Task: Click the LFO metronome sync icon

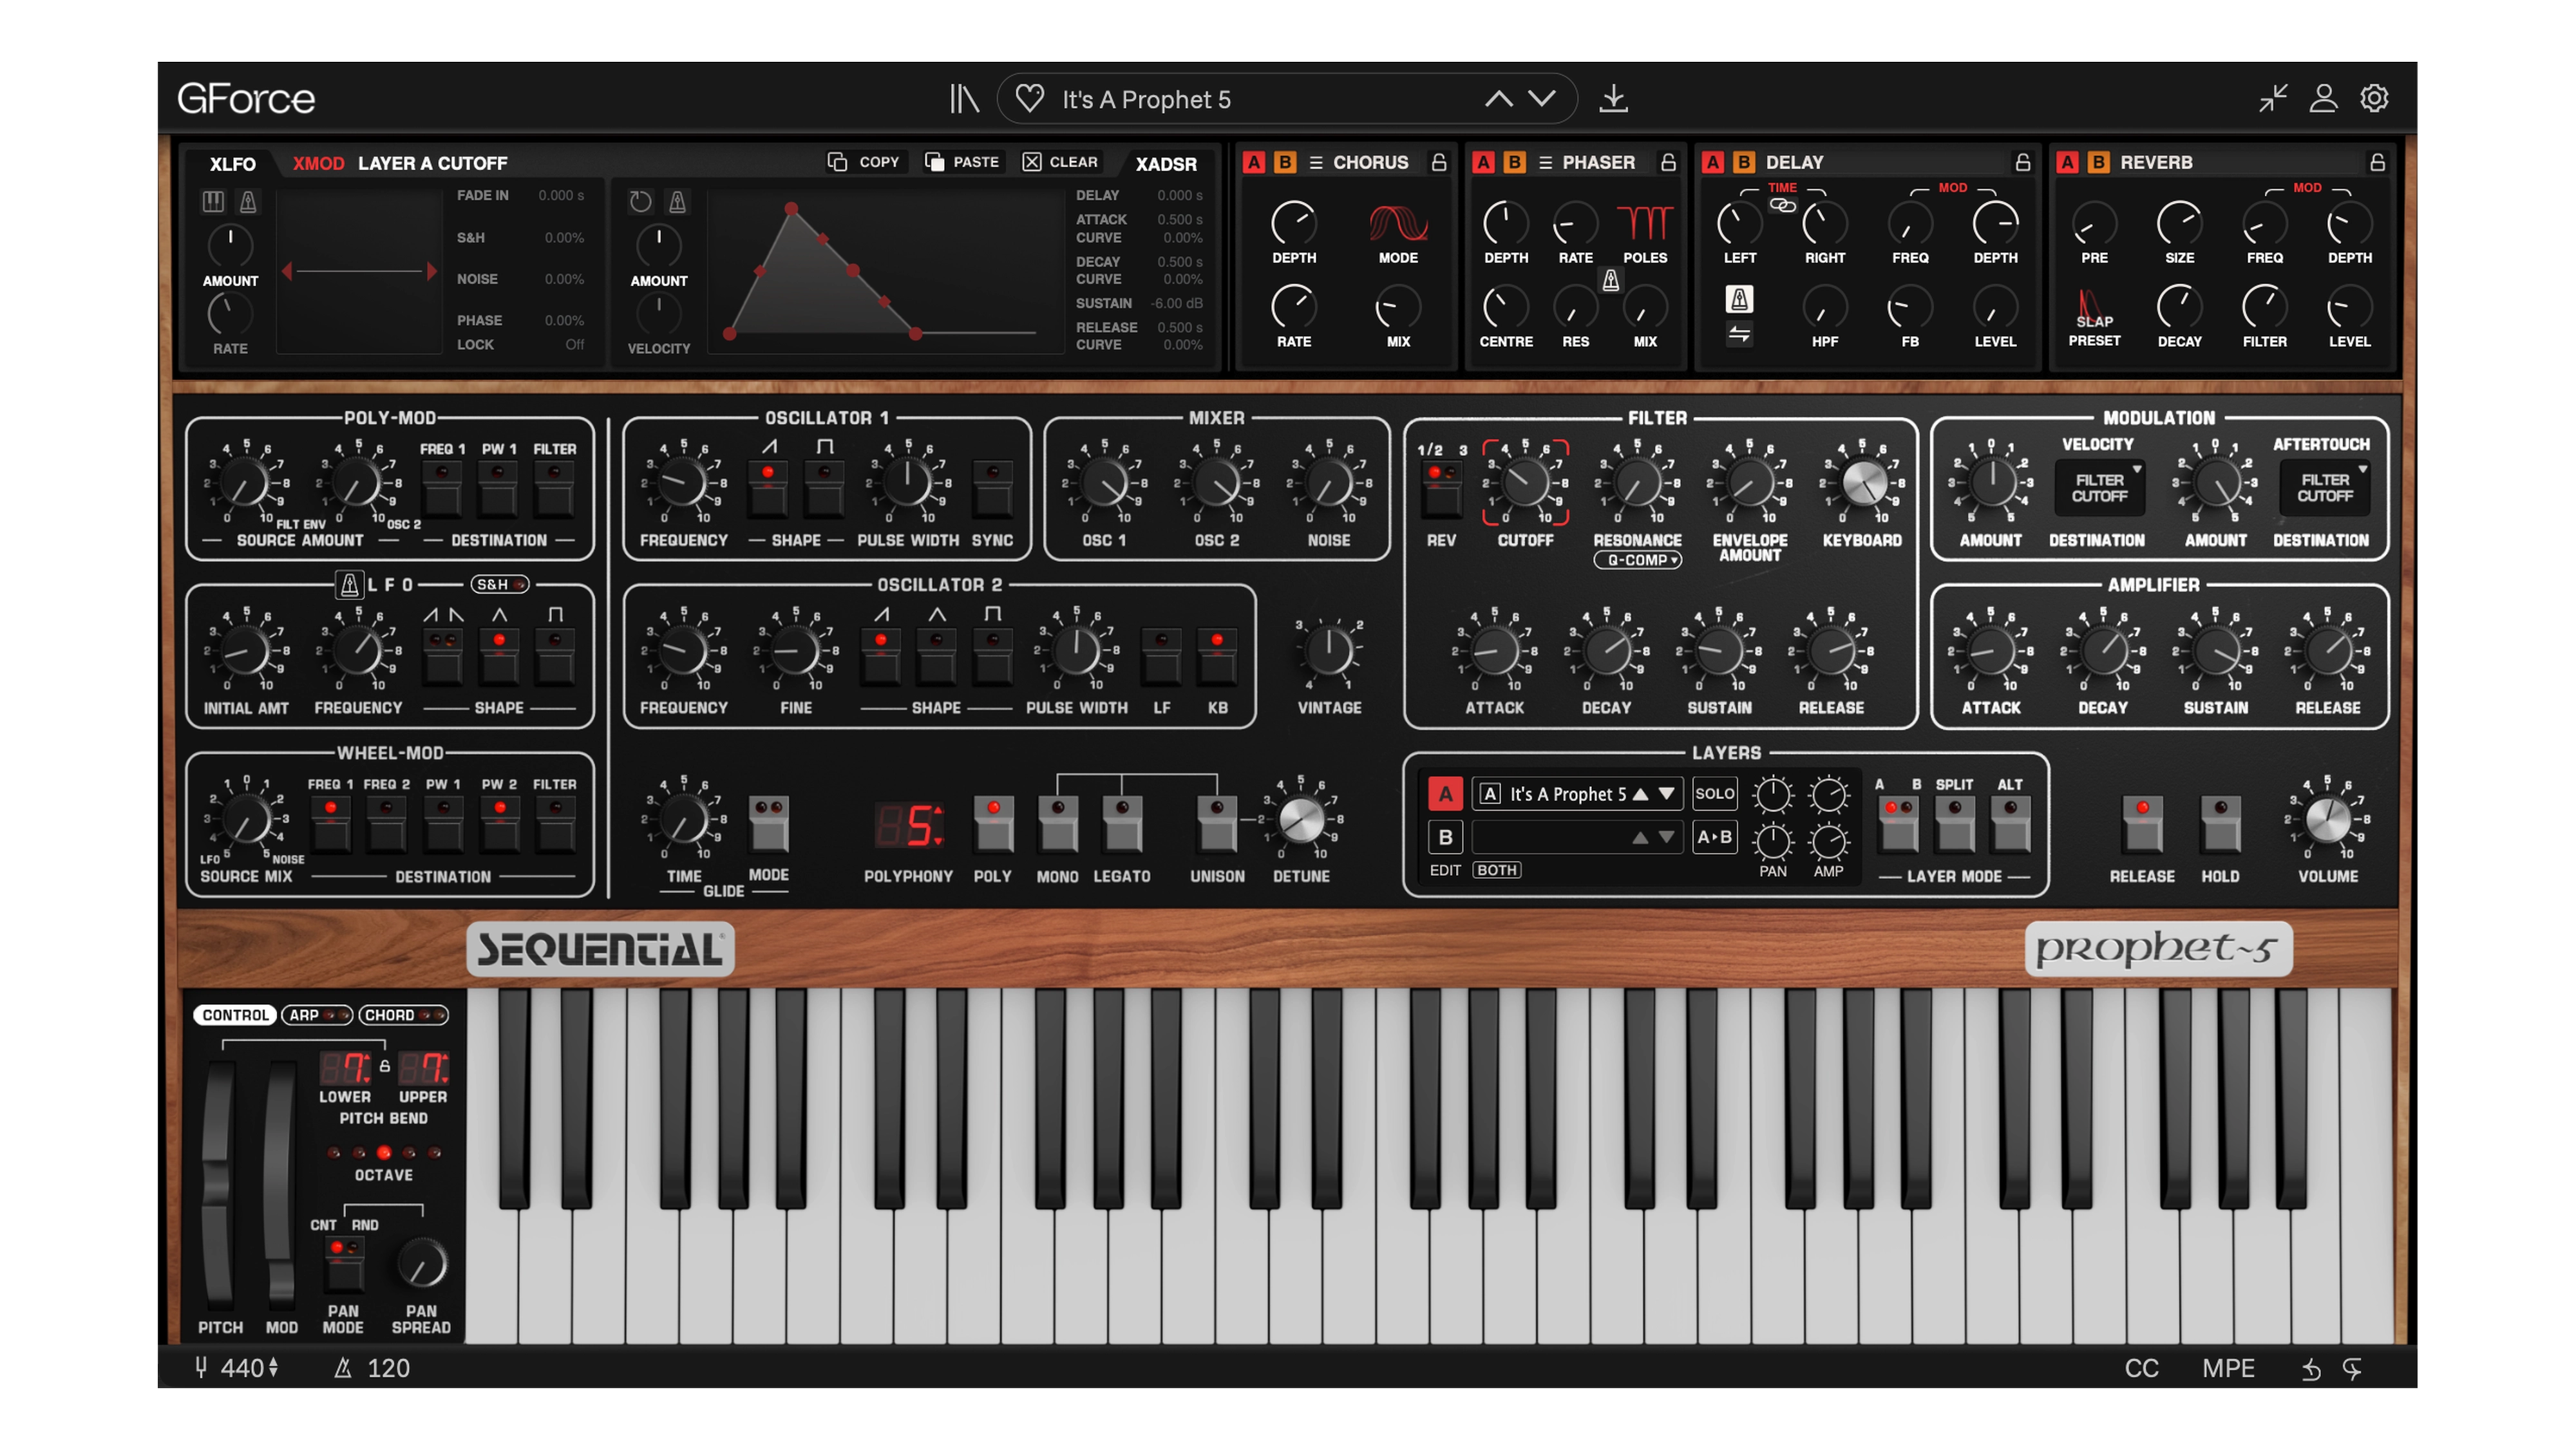Action: click(349, 584)
